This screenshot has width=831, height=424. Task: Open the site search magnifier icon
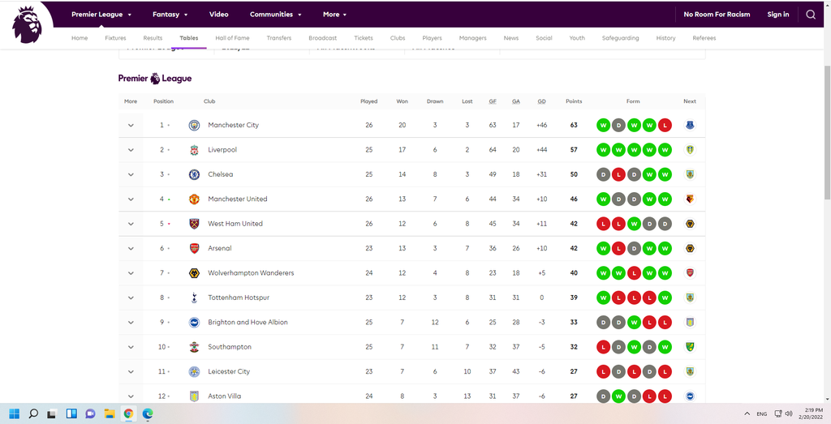(x=811, y=15)
